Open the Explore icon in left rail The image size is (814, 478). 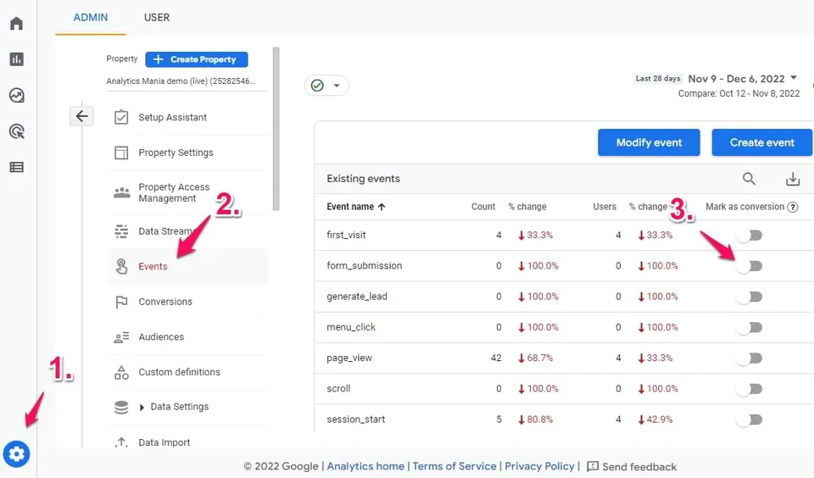click(17, 96)
